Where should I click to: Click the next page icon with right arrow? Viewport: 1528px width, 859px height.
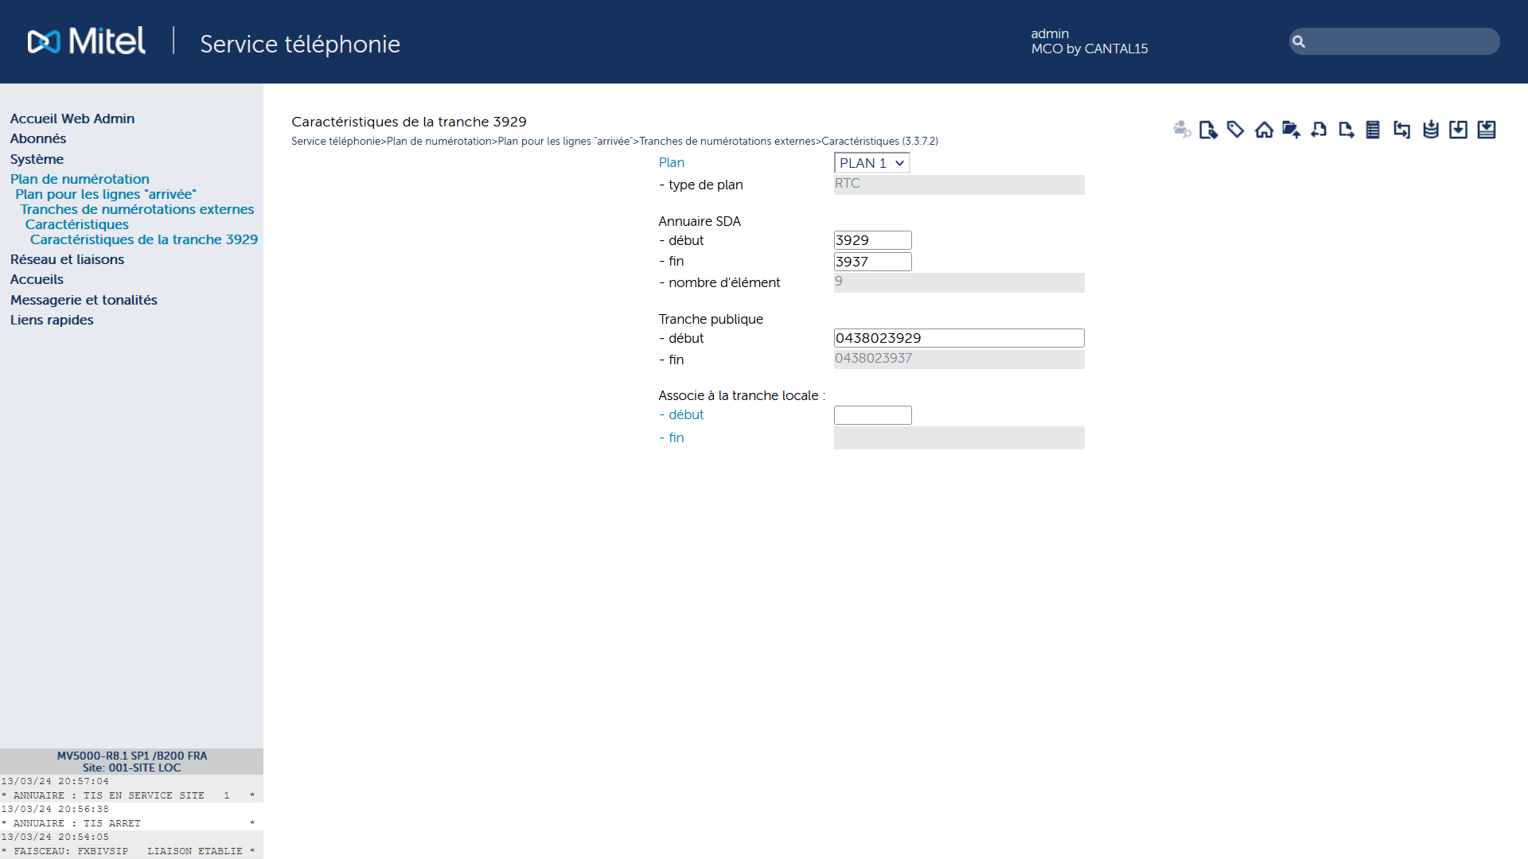point(1346,130)
